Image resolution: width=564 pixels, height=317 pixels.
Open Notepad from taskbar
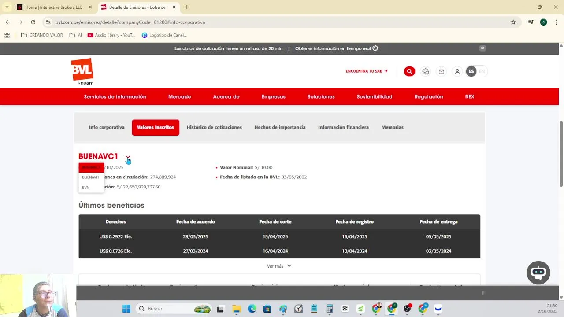314,309
